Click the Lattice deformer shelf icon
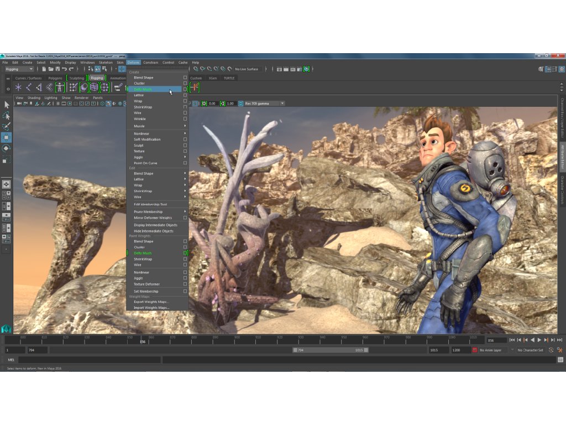This screenshot has width=566, height=425. [95, 87]
